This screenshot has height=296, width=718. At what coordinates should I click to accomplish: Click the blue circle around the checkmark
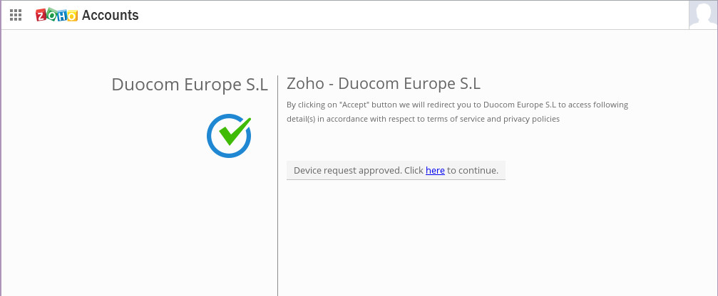tap(211, 143)
